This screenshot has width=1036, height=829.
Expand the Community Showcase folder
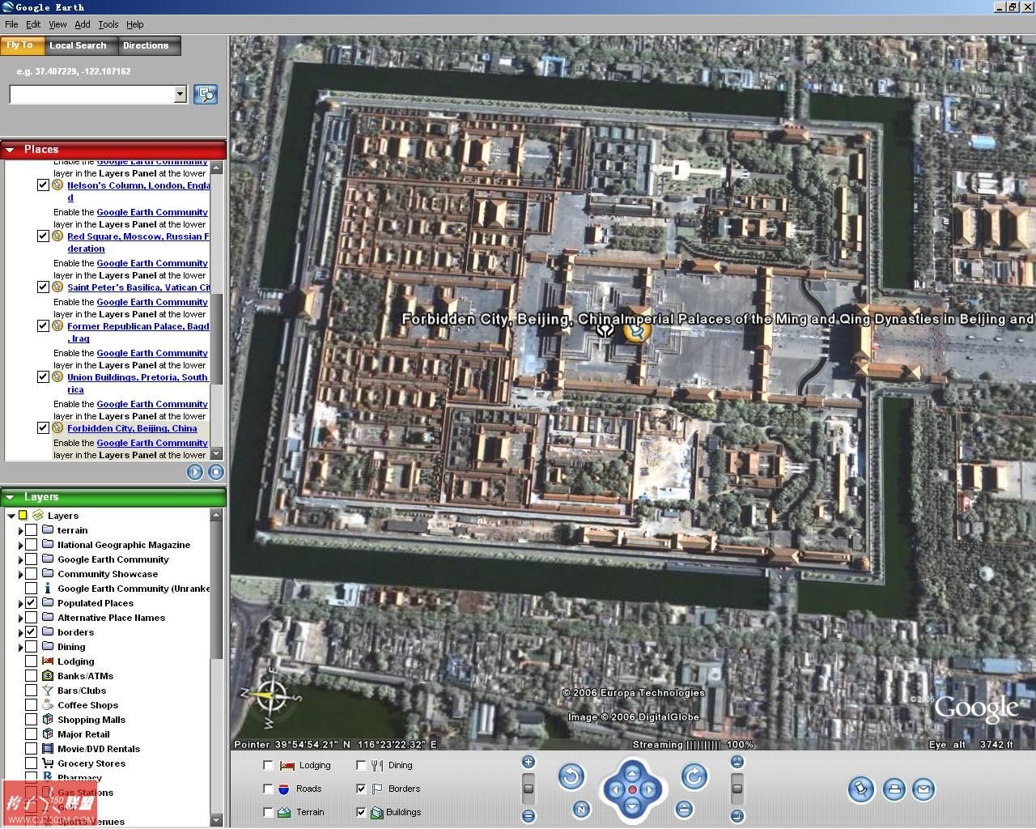20,575
